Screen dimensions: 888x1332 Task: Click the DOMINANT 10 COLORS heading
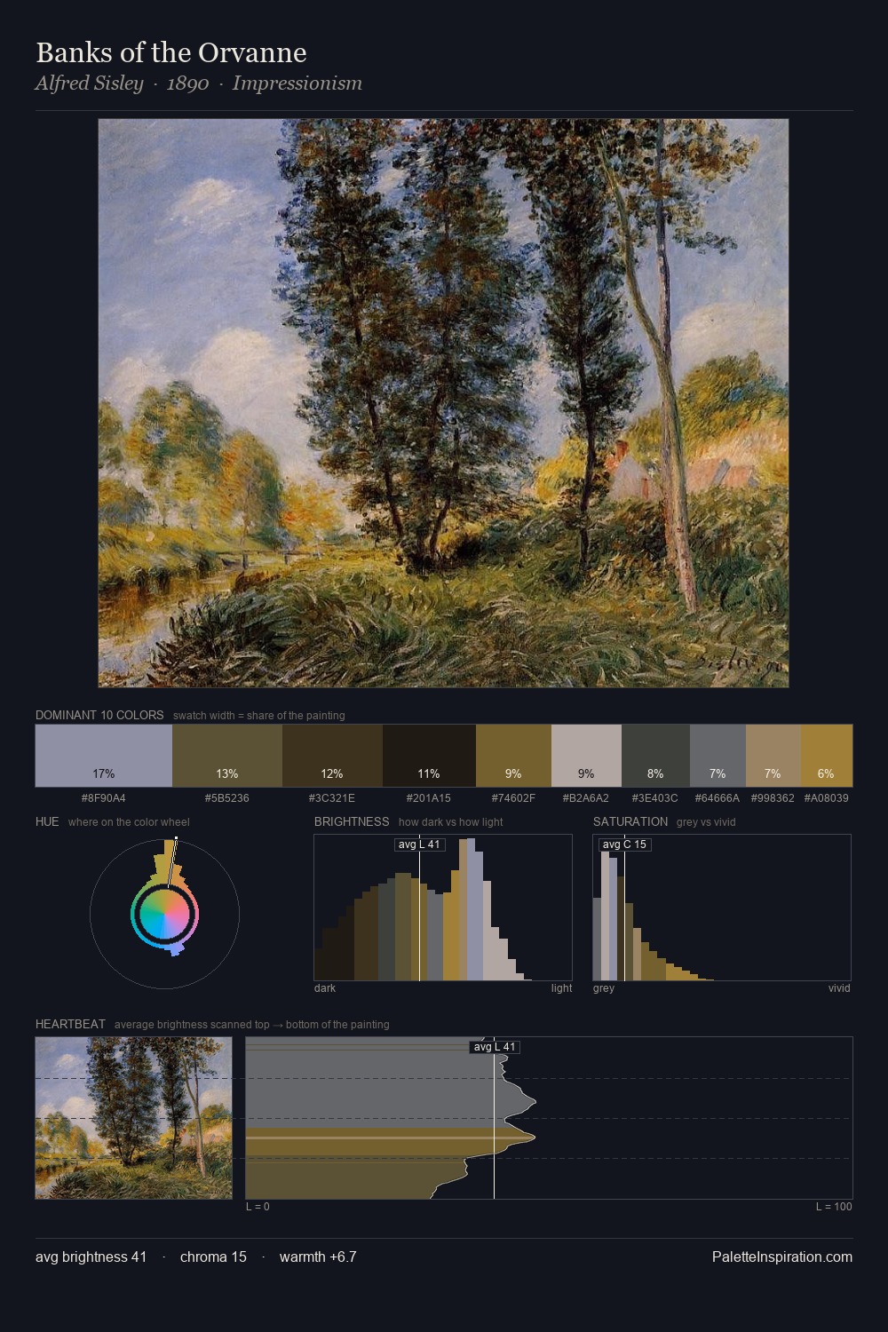coord(99,715)
